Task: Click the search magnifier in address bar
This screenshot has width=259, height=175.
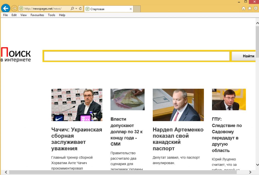Action: click(72, 9)
